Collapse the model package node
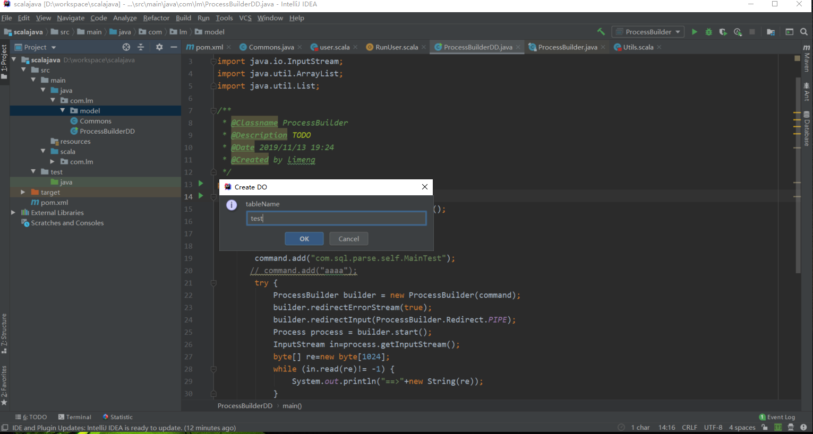 (63, 110)
